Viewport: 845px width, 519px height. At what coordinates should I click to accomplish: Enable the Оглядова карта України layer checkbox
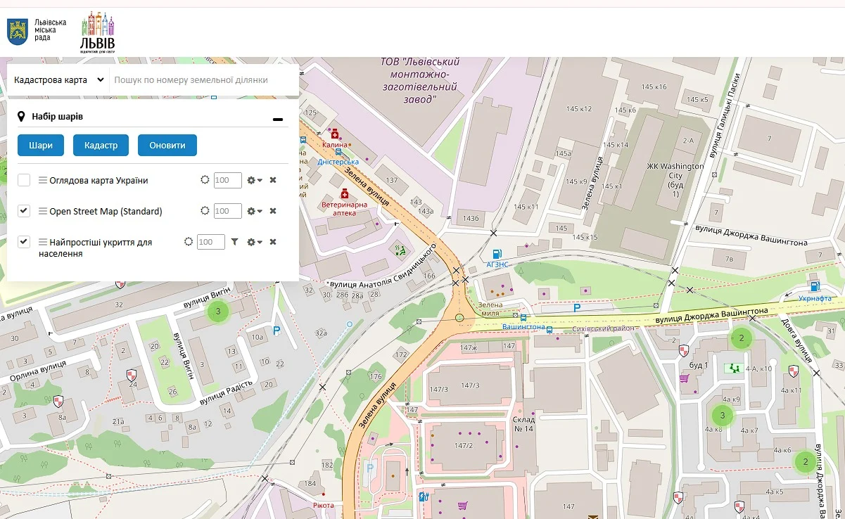[x=24, y=180]
